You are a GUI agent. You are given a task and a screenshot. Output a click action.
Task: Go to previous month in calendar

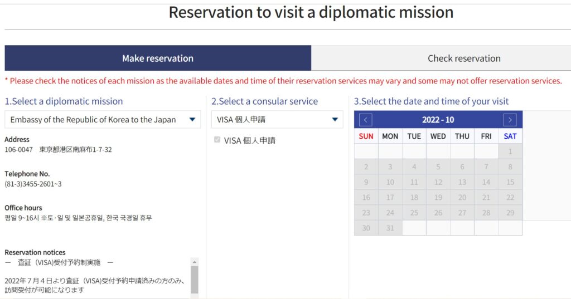(366, 120)
